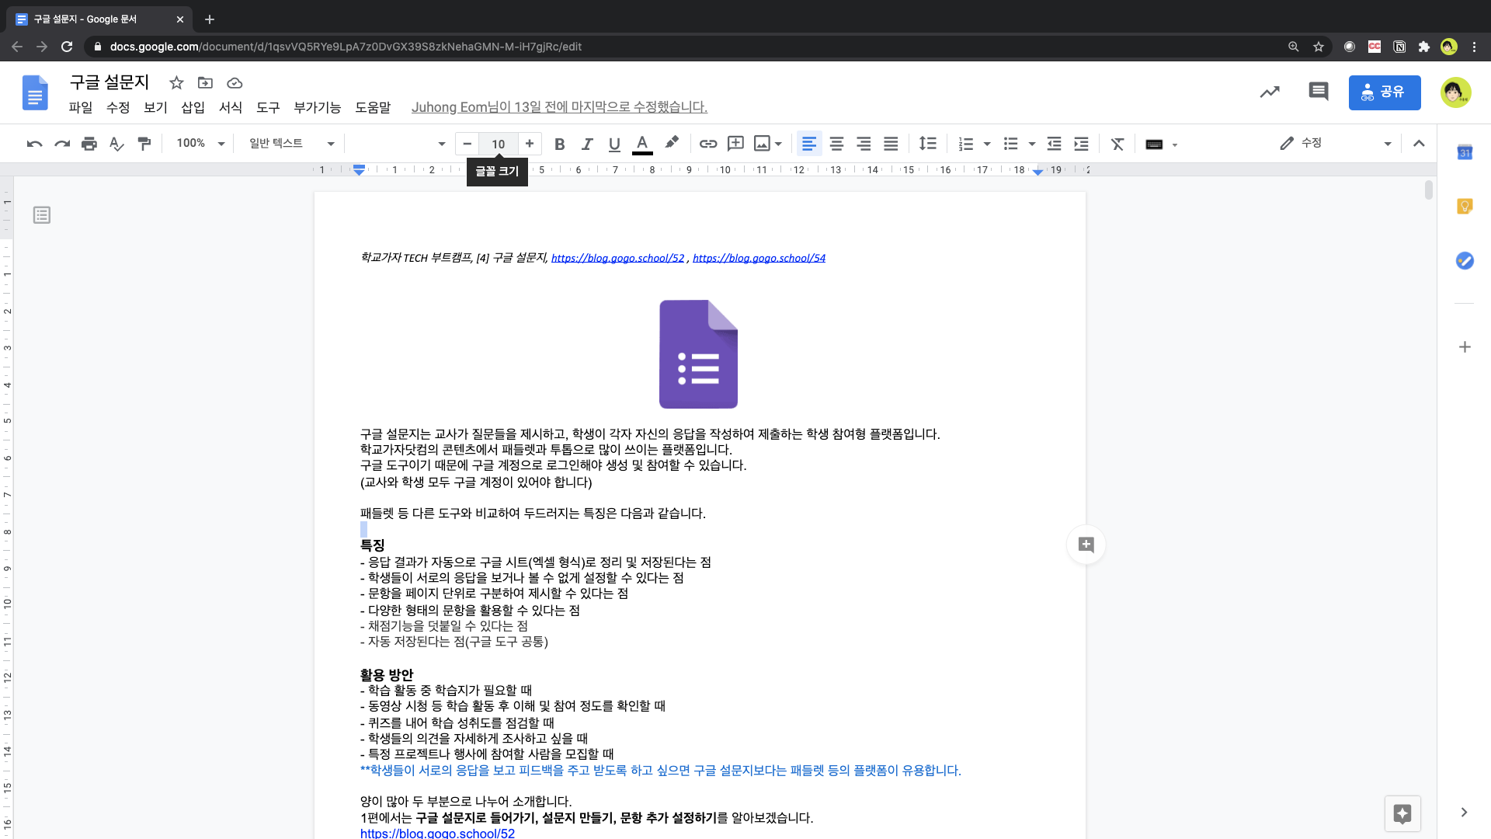Open Google Keep side panel icon
Screen dimensions: 1491x839
pos(1465,207)
